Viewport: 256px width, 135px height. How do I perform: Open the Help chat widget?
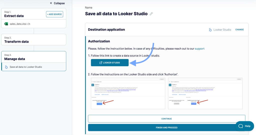point(244,126)
